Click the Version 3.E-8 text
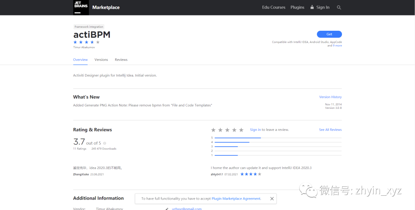This screenshot has height=210, width=415. (x=333, y=108)
